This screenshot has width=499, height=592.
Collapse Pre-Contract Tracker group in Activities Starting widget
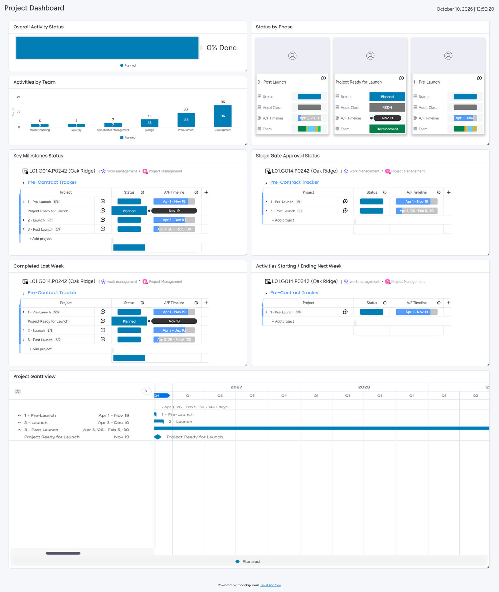(x=266, y=294)
